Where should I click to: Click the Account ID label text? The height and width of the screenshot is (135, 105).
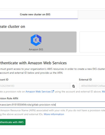pos(4,80)
